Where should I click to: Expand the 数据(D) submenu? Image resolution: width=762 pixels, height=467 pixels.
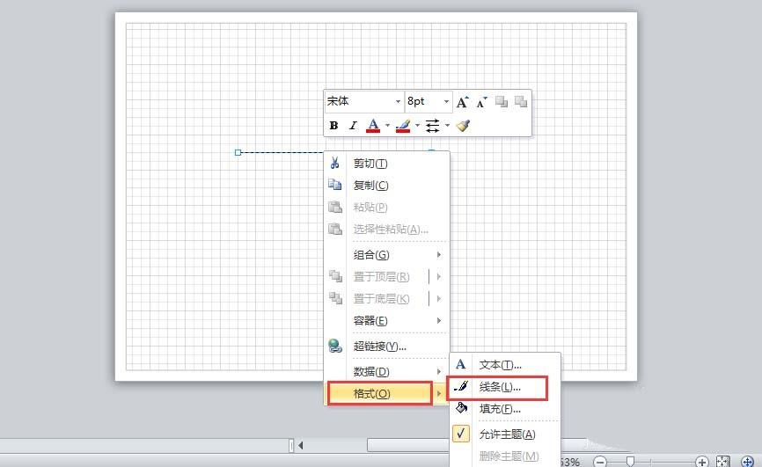tap(387, 372)
